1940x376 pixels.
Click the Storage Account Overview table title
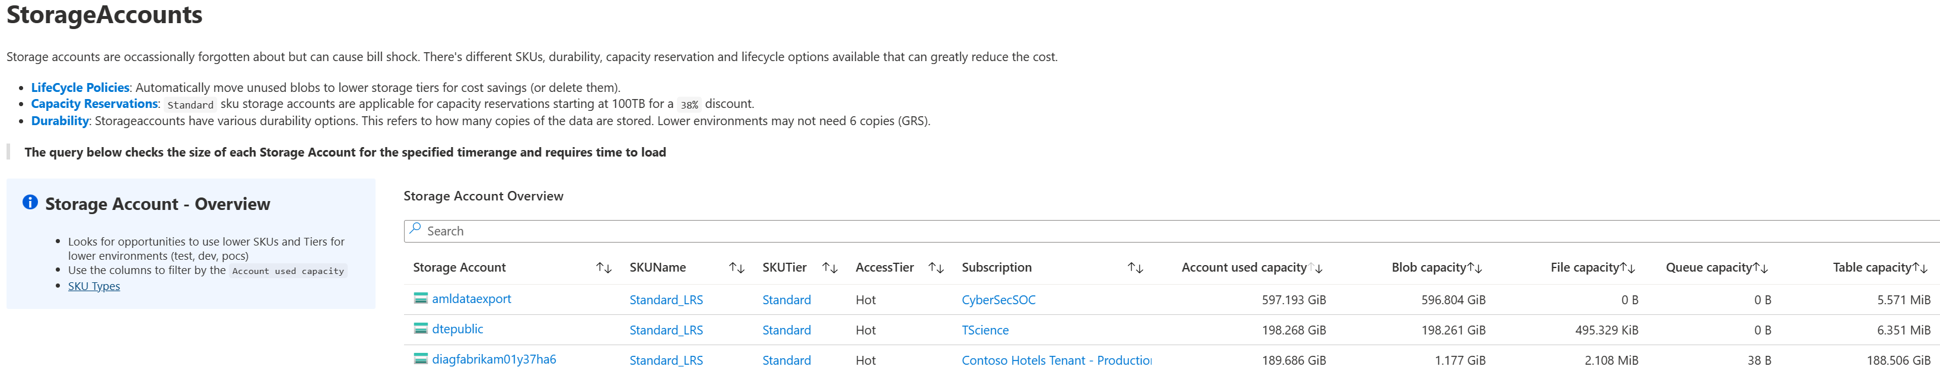[484, 196]
